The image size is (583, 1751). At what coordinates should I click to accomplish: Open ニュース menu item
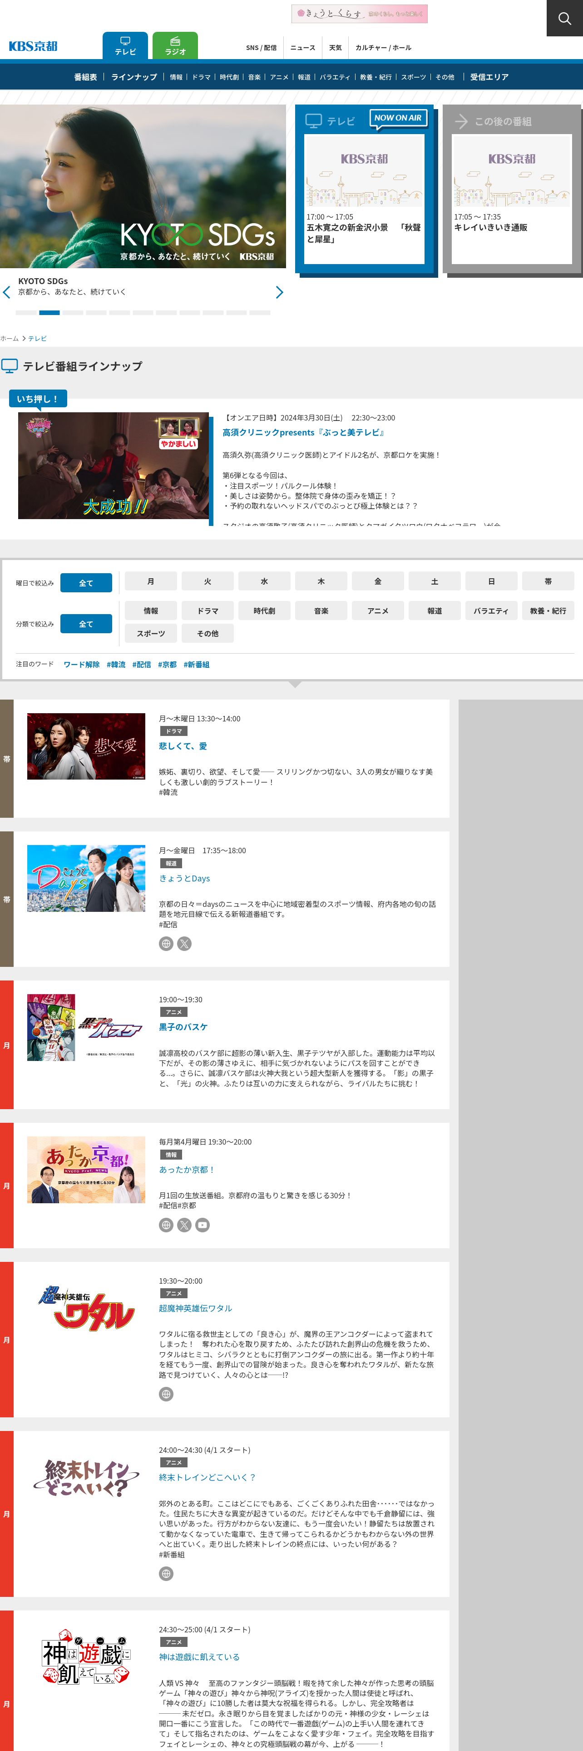click(303, 48)
